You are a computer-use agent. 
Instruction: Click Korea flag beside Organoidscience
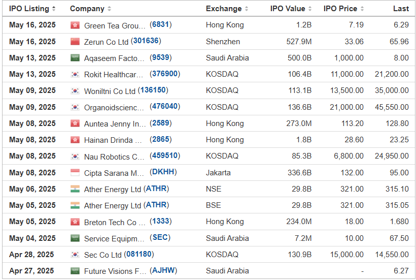click(75, 107)
